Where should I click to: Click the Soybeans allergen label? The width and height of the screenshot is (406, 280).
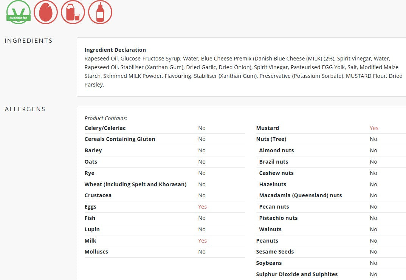(x=269, y=263)
